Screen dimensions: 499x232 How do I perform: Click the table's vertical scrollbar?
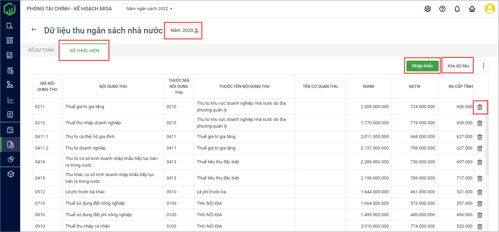(x=487, y=141)
